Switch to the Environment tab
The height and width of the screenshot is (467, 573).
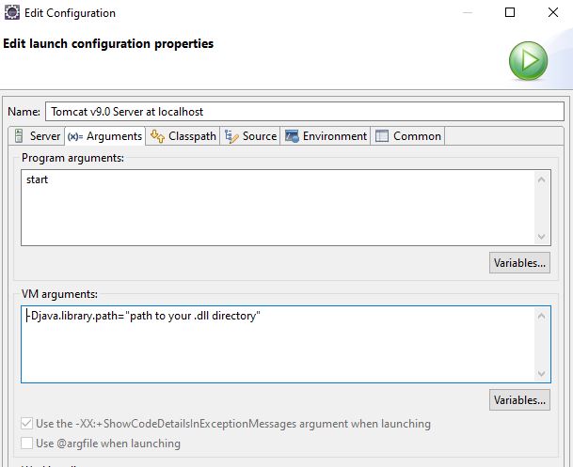tap(326, 136)
